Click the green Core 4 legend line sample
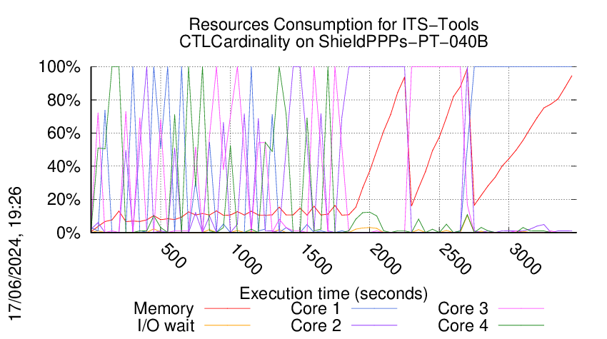The image size is (607, 339). click(521, 325)
